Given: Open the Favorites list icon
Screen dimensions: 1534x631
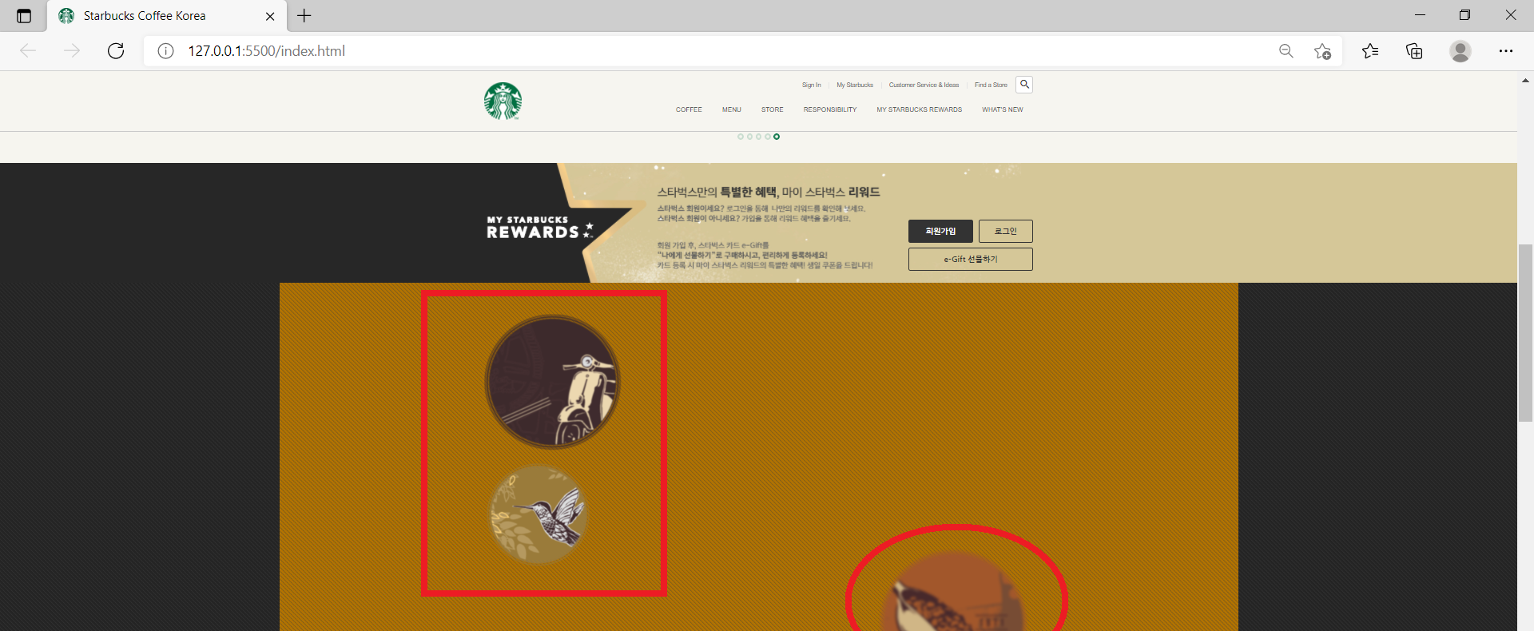Looking at the screenshot, I should 1370,51.
